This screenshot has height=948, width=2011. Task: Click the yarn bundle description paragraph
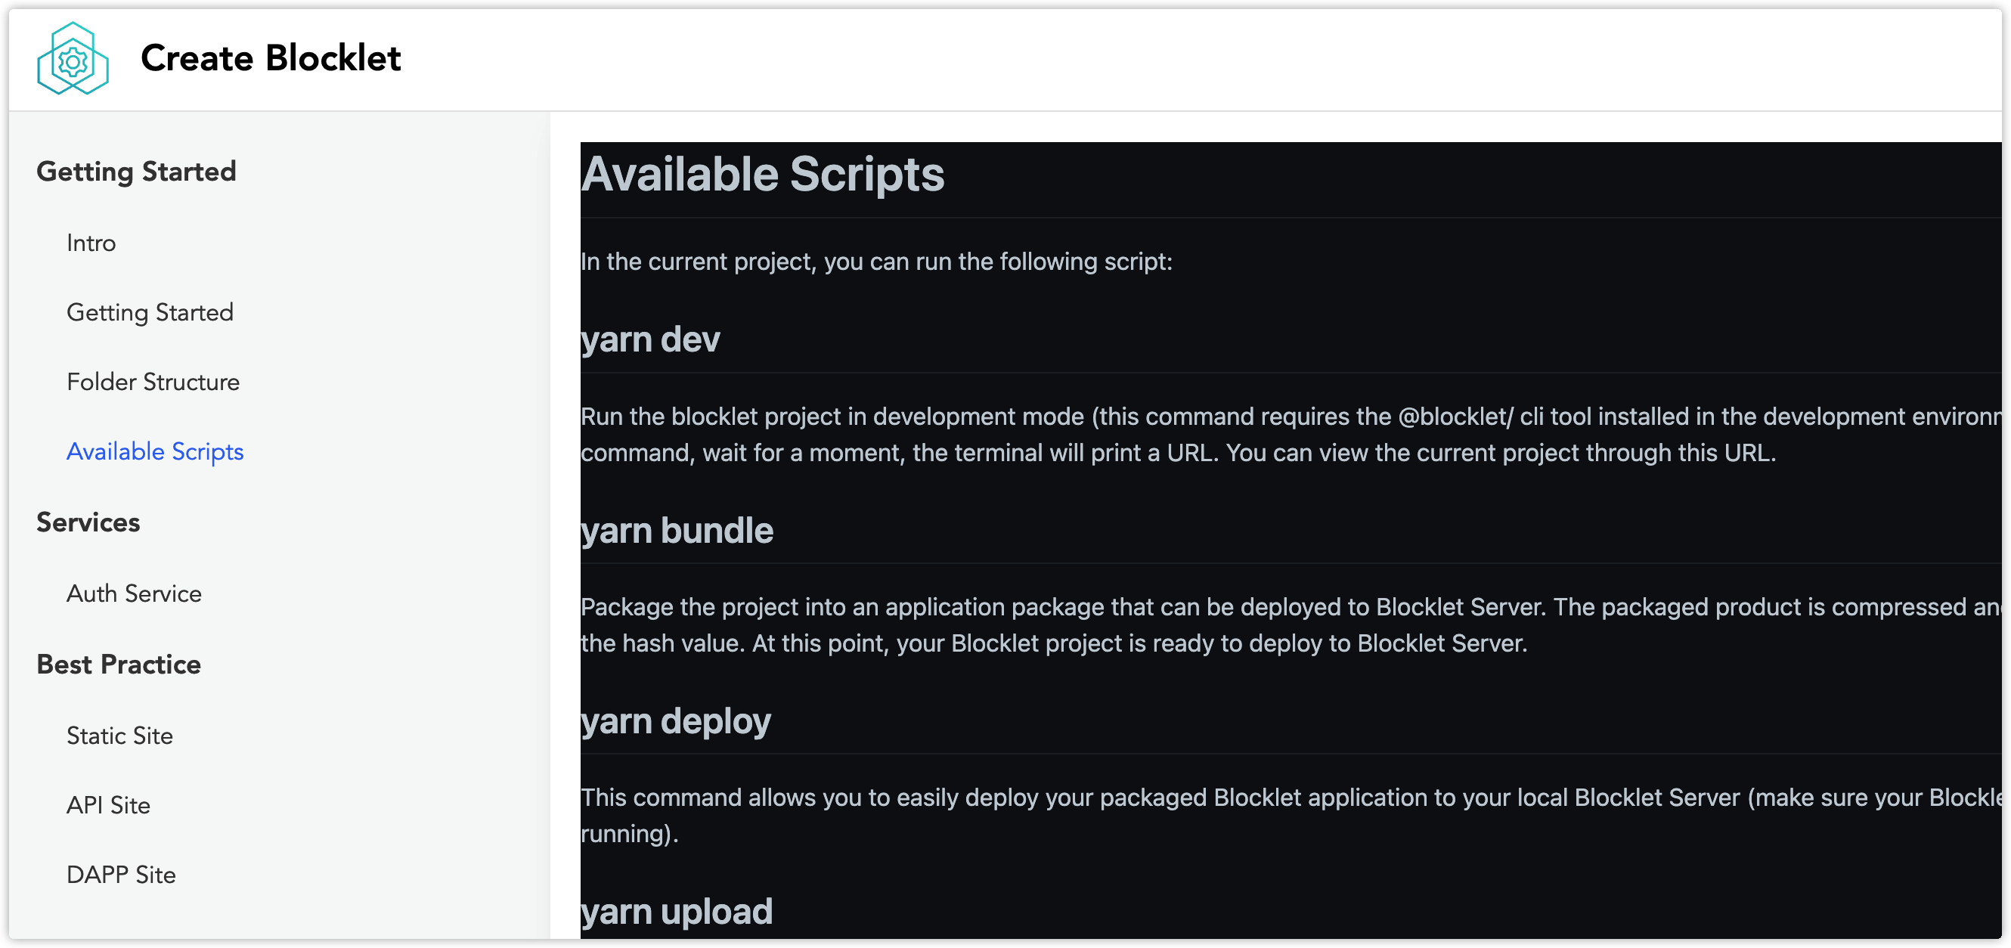coord(1054,625)
